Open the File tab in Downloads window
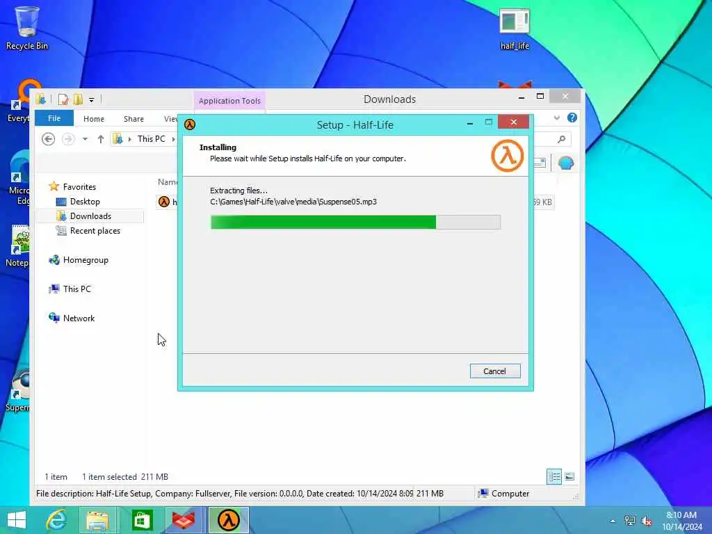 54,118
